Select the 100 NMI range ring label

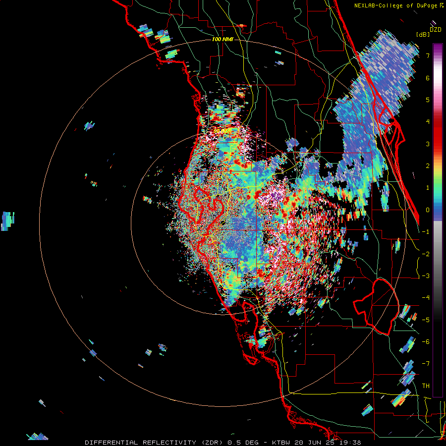(223, 39)
